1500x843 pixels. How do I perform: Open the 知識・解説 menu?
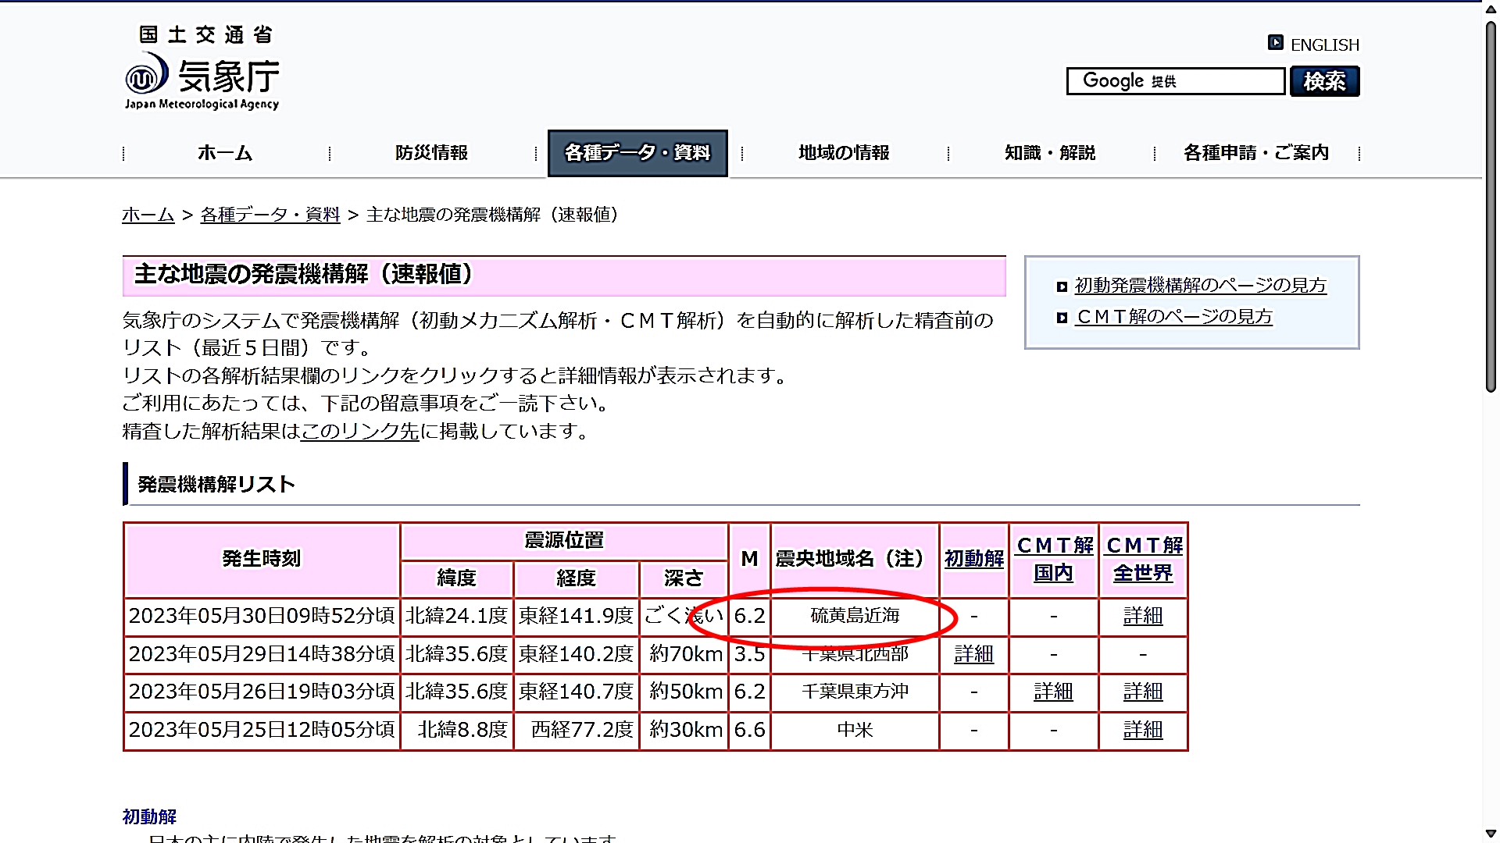pos(1050,153)
